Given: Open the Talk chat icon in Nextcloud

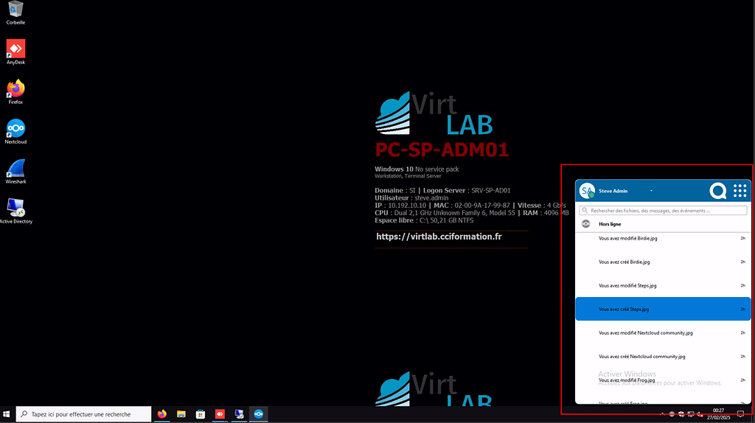Looking at the screenshot, I should 717,192.
